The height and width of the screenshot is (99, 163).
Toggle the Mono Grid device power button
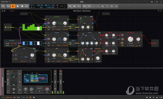pyautogui.click(x=8, y=71)
